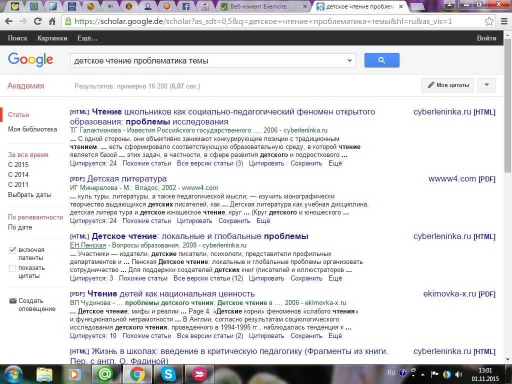Open Мои цитаты button

(x=447, y=85)
